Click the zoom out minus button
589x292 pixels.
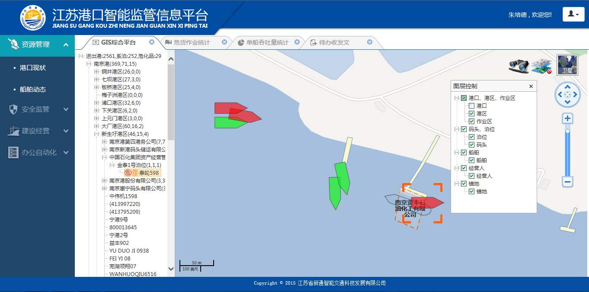pos(568,182)
